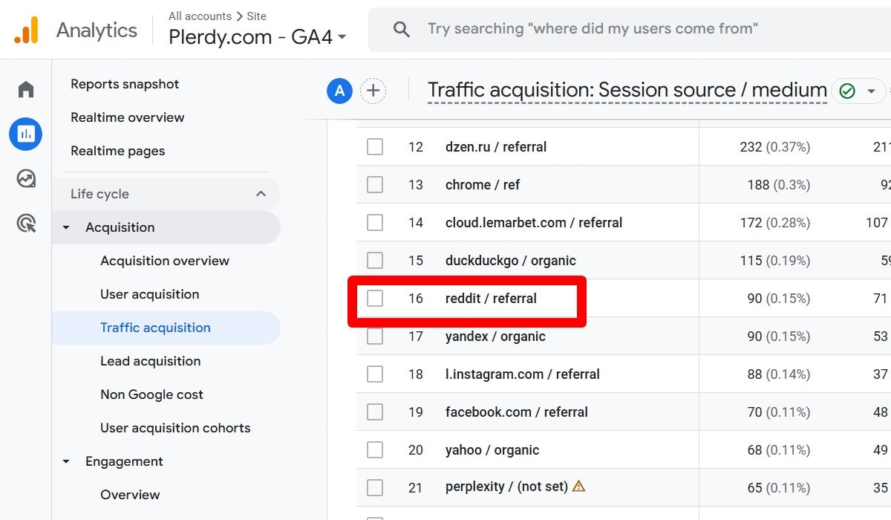Add a comparison with the plus button
Image resolution: width=891 pixels, height=520 pixels.
click(x=373, y=91)
